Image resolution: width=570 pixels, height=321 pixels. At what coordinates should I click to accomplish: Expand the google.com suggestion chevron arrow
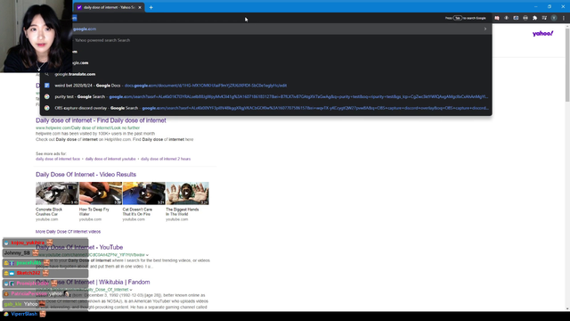[x=484, y=29]
